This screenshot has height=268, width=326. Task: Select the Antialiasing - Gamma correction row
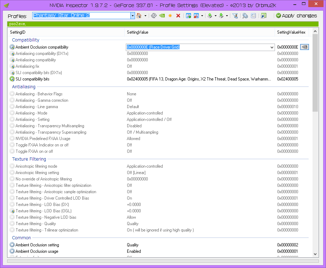[158, 100]
